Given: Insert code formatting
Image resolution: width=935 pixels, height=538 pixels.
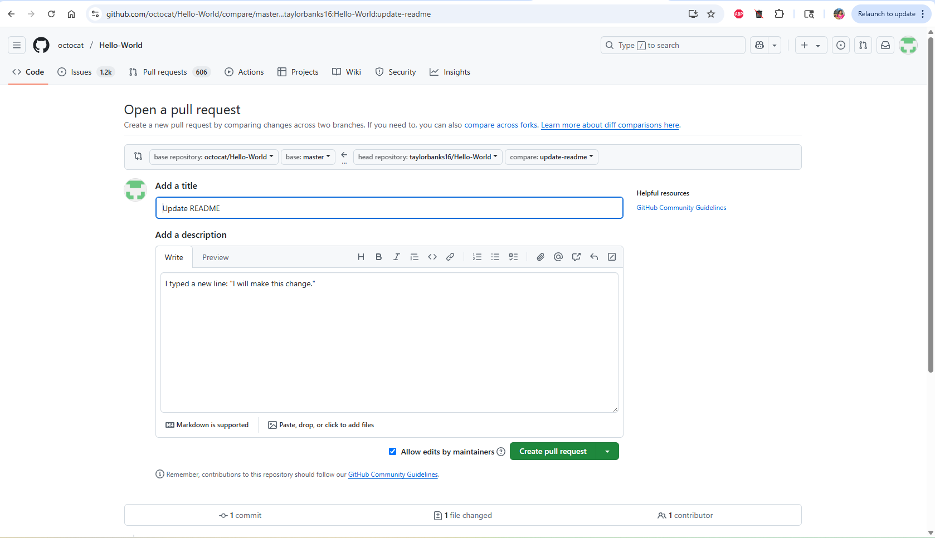Looking at the screenshot, I should pos(432,257).
